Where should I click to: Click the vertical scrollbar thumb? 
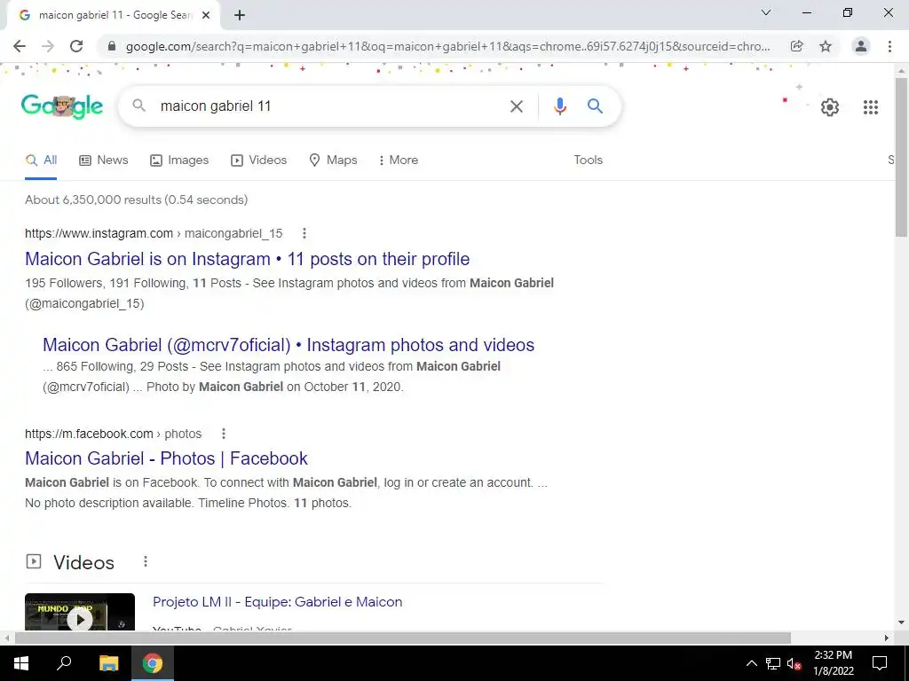(901, 156)
